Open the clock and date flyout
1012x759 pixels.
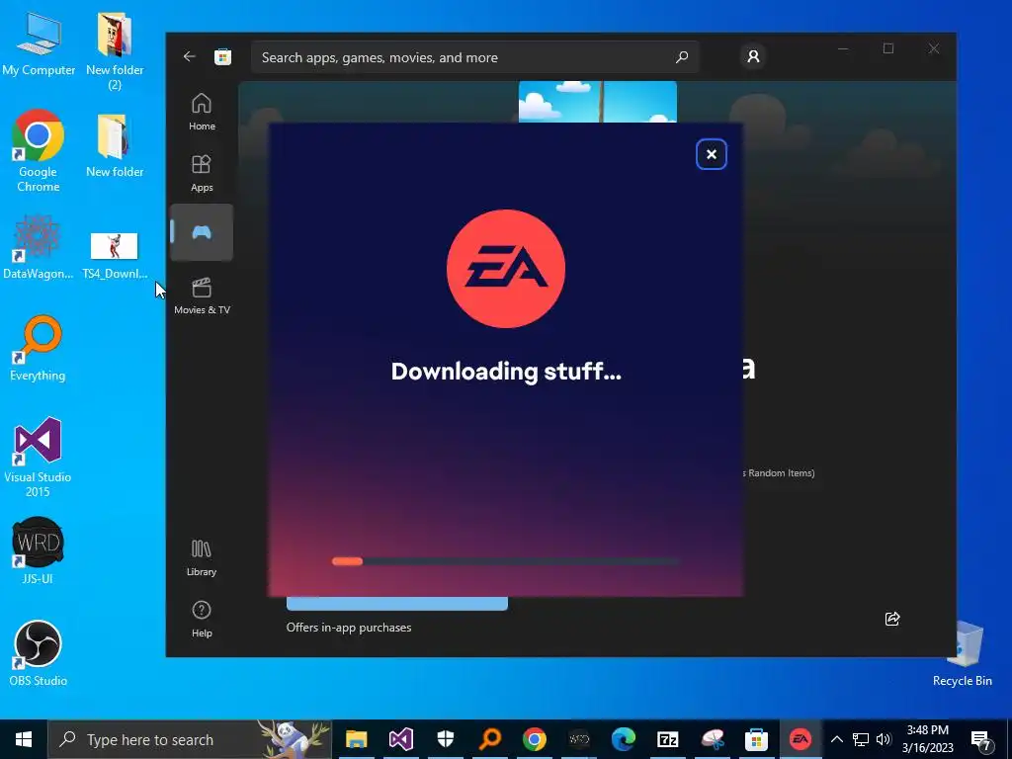[927, 739]
